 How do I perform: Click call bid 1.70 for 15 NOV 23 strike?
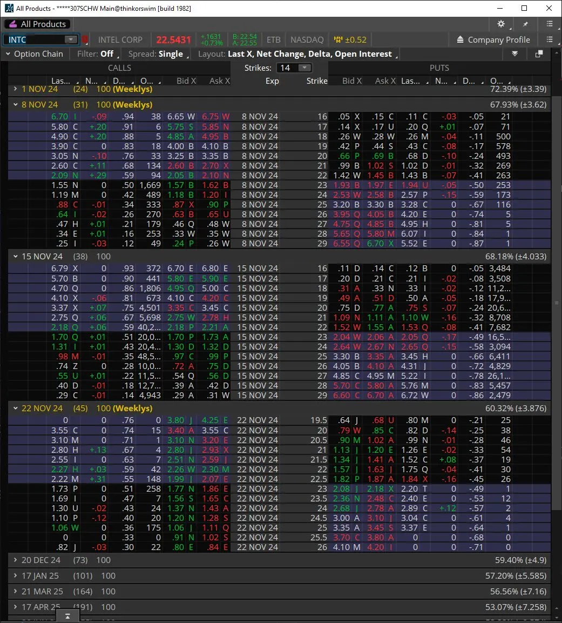(181, 337)
